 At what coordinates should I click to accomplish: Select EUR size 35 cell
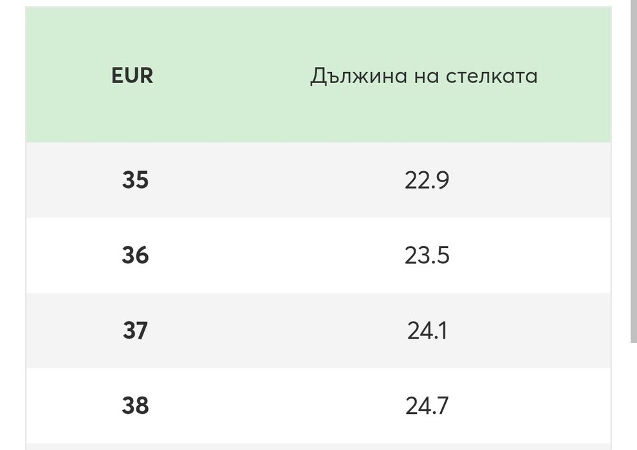click(x=135, y=180)
